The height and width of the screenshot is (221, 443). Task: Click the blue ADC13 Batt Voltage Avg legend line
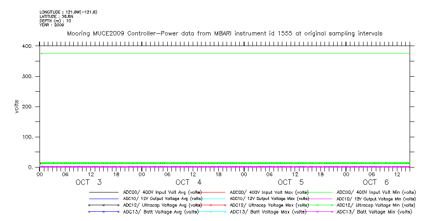pos(104,212)
